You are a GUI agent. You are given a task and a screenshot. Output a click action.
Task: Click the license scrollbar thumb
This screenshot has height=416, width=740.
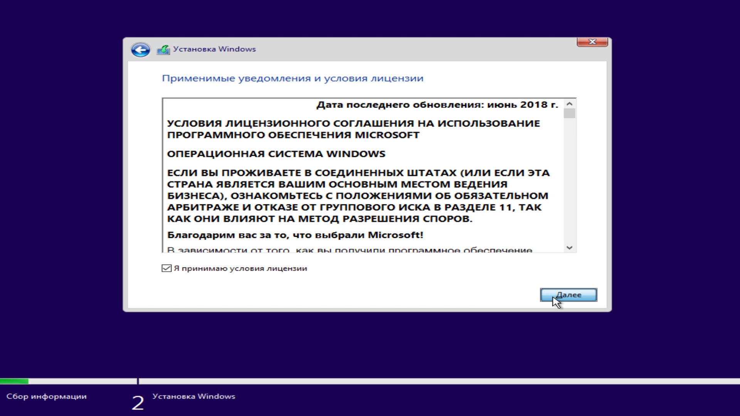click(x=569, y=113)
